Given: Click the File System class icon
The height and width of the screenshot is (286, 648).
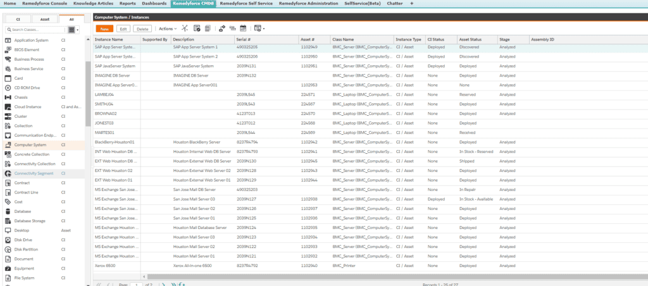Looking at the screenshot, I should click(8, 278).
